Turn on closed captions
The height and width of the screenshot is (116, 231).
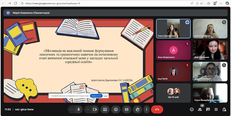(x=126, y=109)
